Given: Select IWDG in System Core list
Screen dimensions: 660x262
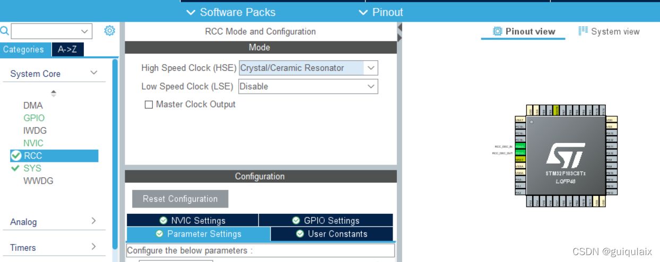Looking at the screenshot, I should pos(35,130).
